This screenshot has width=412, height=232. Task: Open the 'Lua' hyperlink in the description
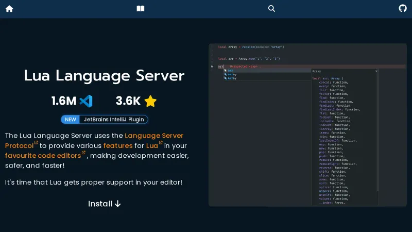(x=152, y=146)
